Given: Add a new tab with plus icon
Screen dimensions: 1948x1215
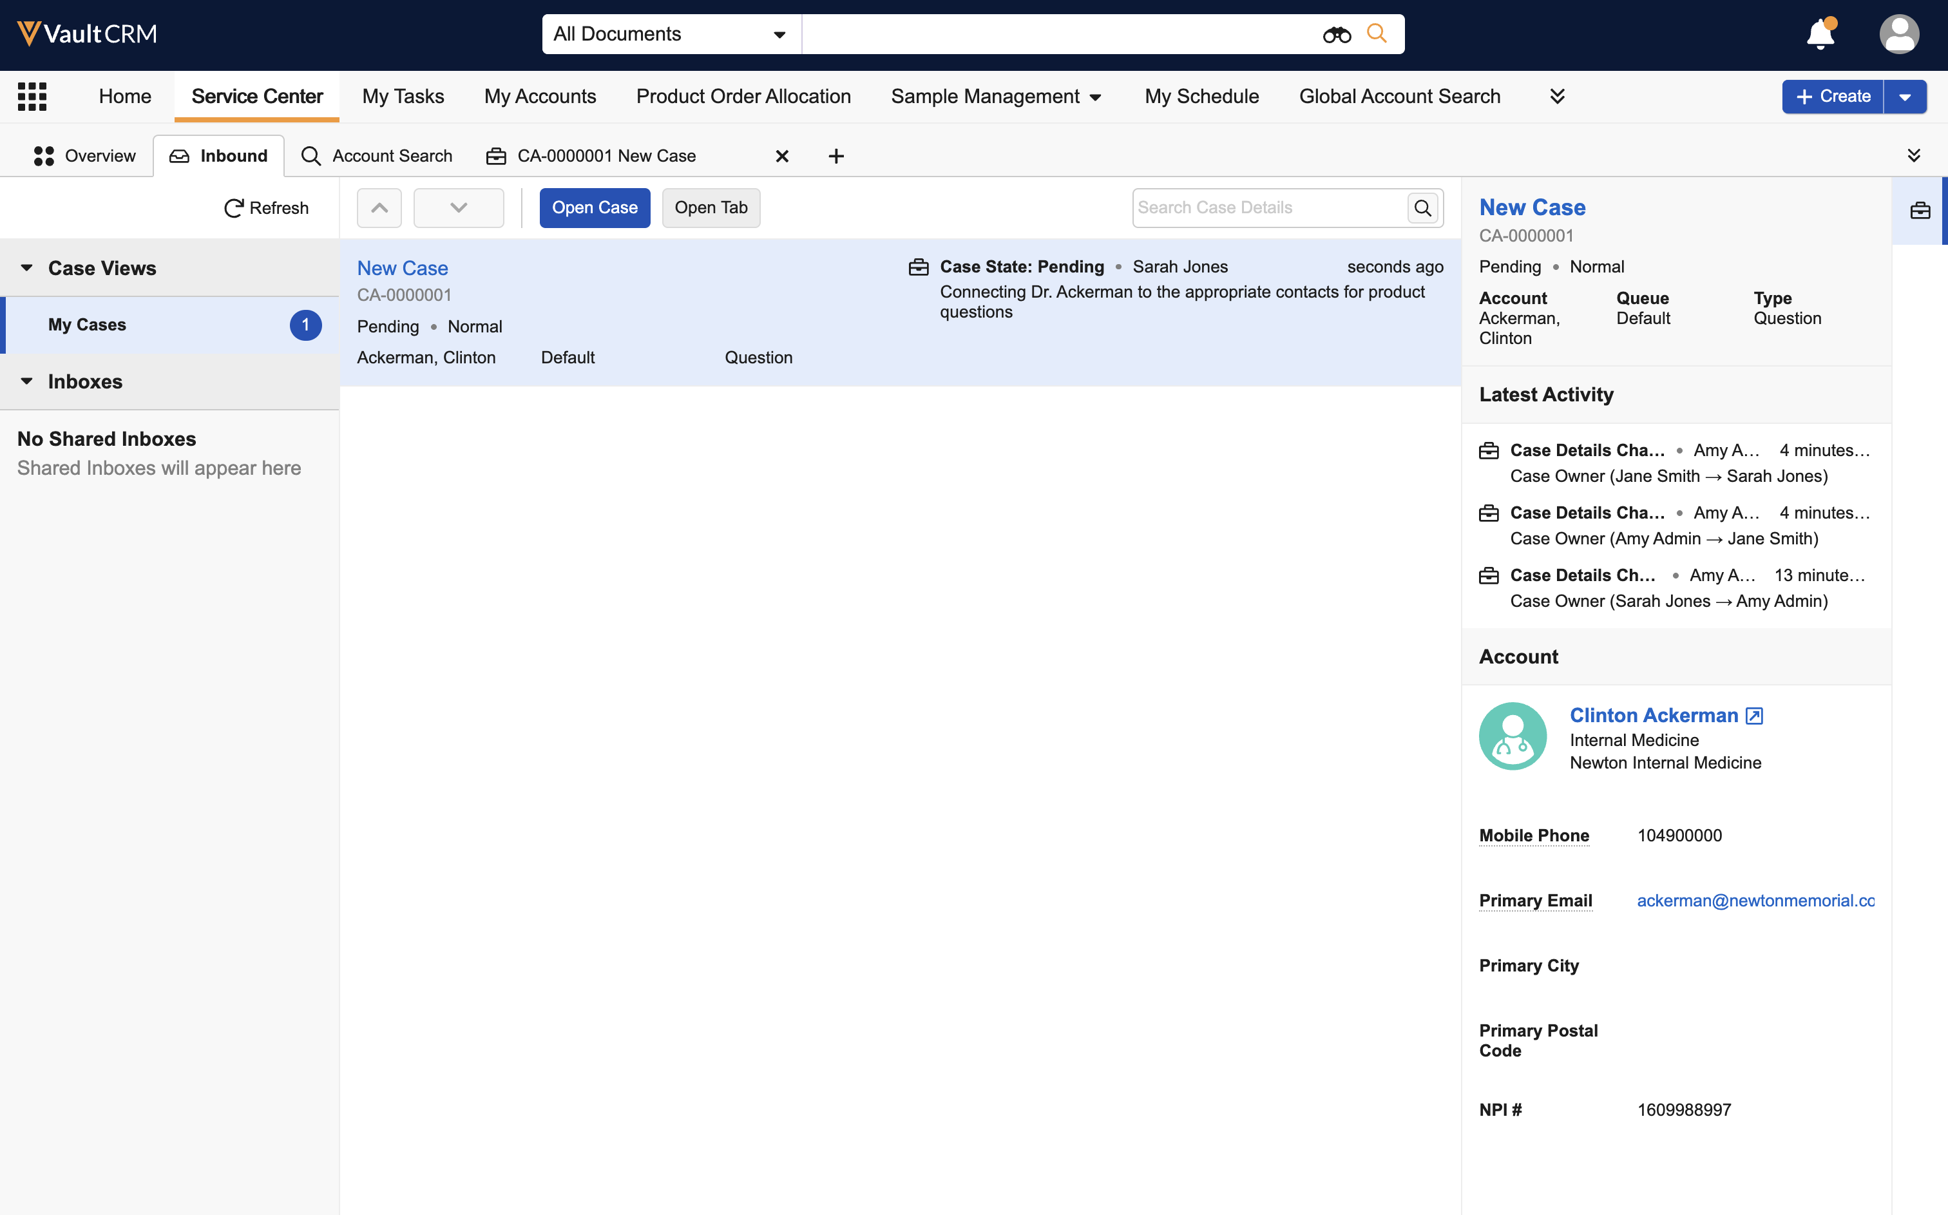Looking at the screenshot, I should tap(836, 156).
